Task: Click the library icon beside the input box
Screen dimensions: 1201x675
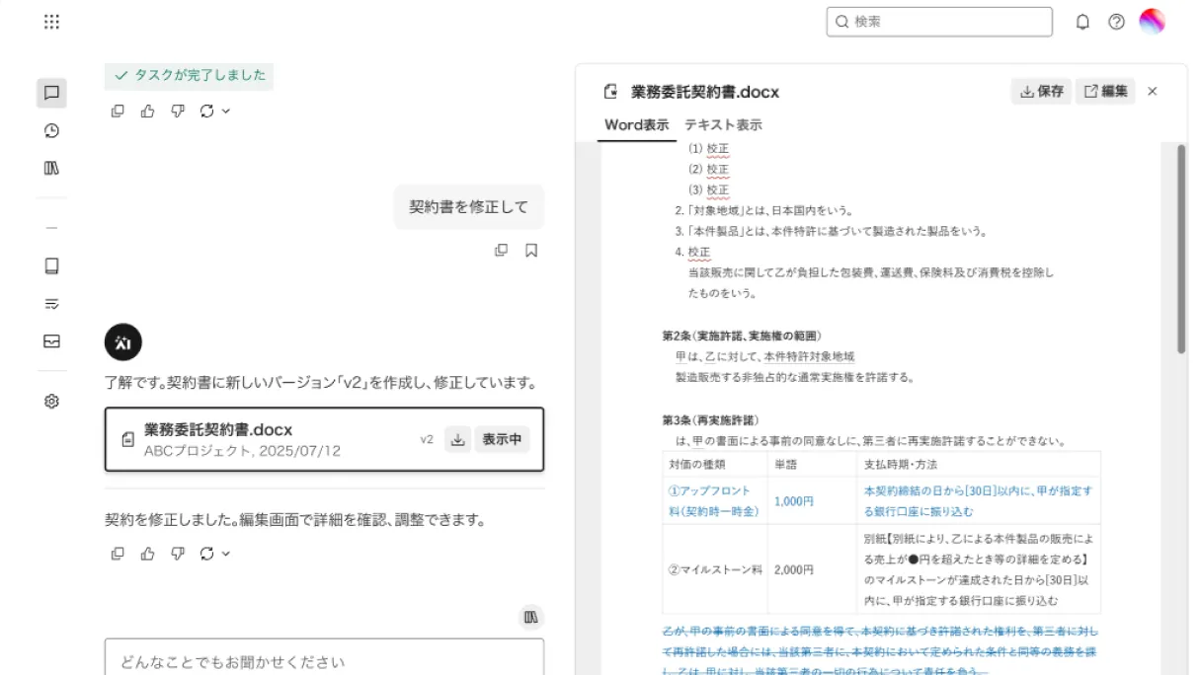Action: [x=532, y=616]
